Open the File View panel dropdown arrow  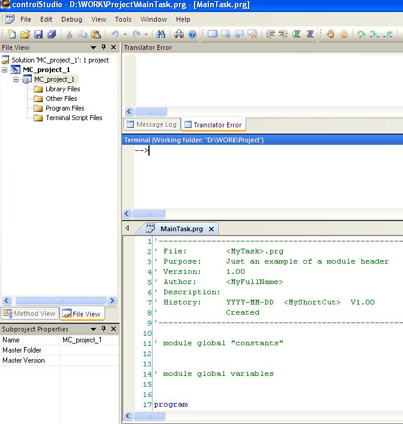94,47
